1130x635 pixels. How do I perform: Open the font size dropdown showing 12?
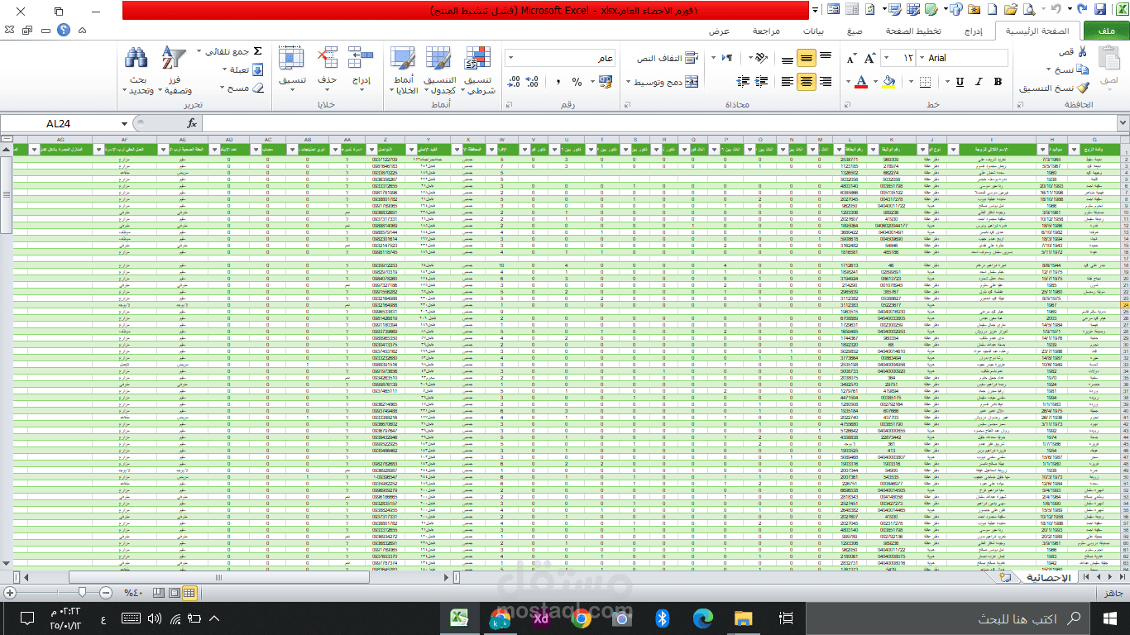coord(886,58)
